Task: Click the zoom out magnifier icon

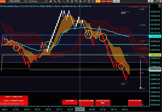Action: 63,1
